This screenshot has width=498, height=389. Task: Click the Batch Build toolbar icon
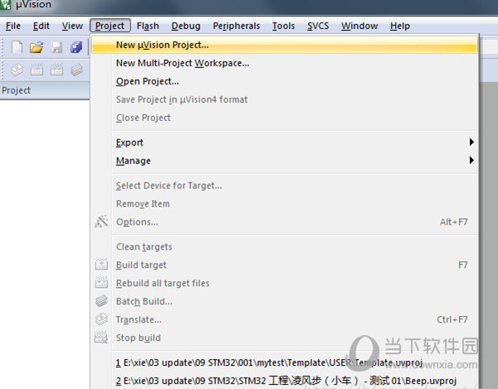pos(76,70)
